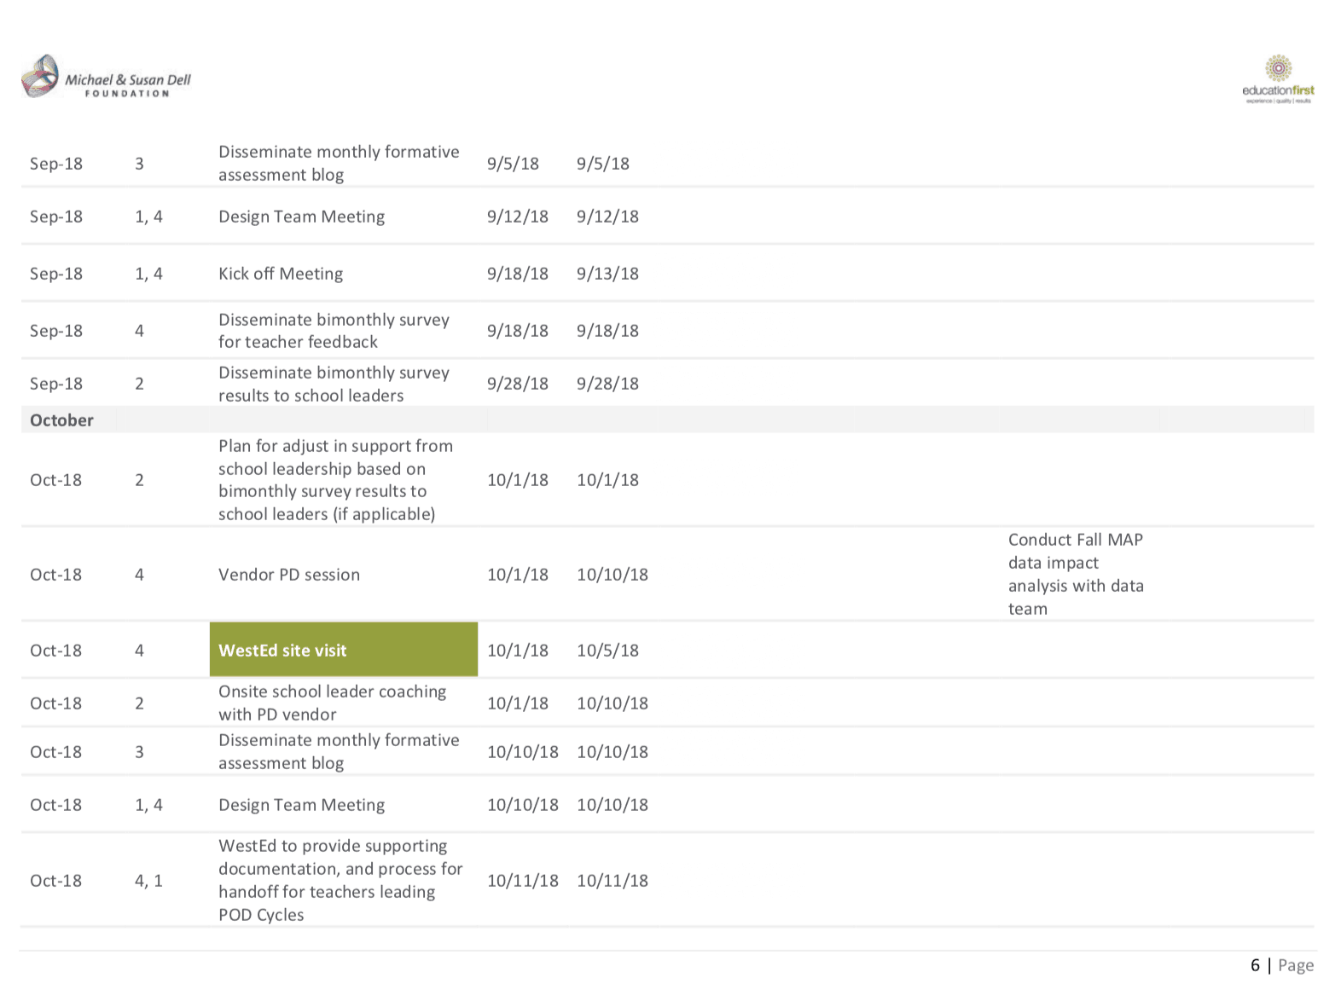Select '1, 4' in Oct-18 Design Team Meeting row
Viewport: 1341px width, 1001px height.
(x=148, y=805)
